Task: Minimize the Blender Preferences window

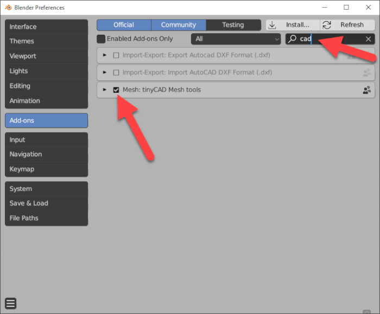Action: click(x=325, y=8)
